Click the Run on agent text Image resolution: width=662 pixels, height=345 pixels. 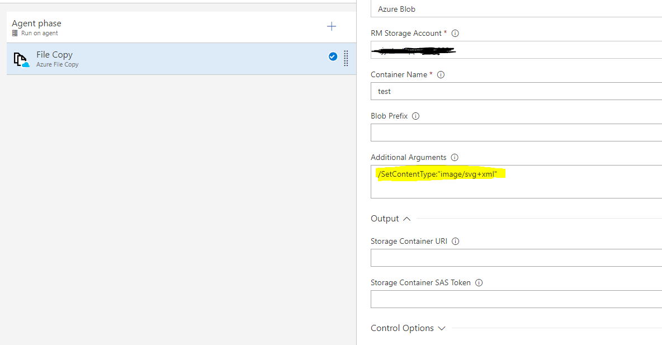click(40, 34)
